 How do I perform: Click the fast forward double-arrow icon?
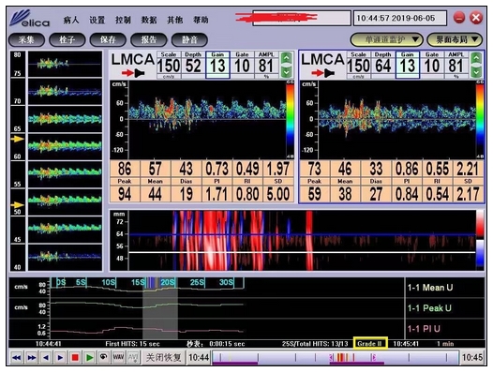(x=32, y=357)
